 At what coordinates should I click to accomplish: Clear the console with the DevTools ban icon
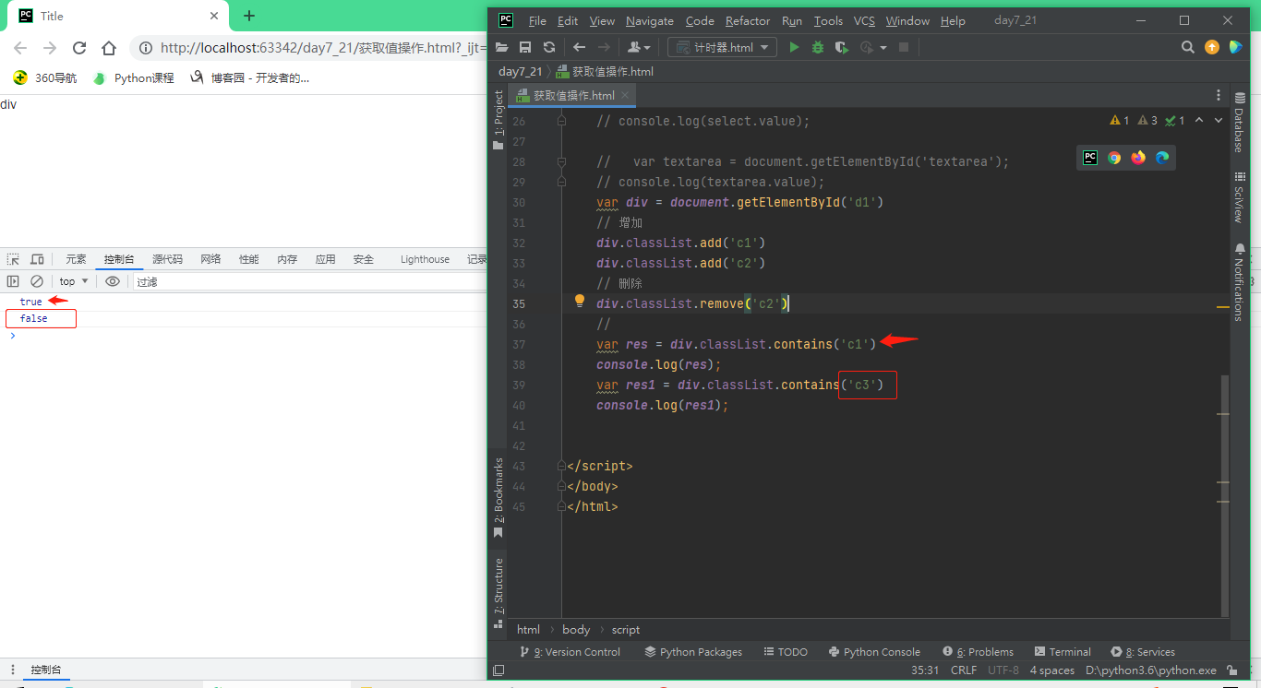[37, 281]
